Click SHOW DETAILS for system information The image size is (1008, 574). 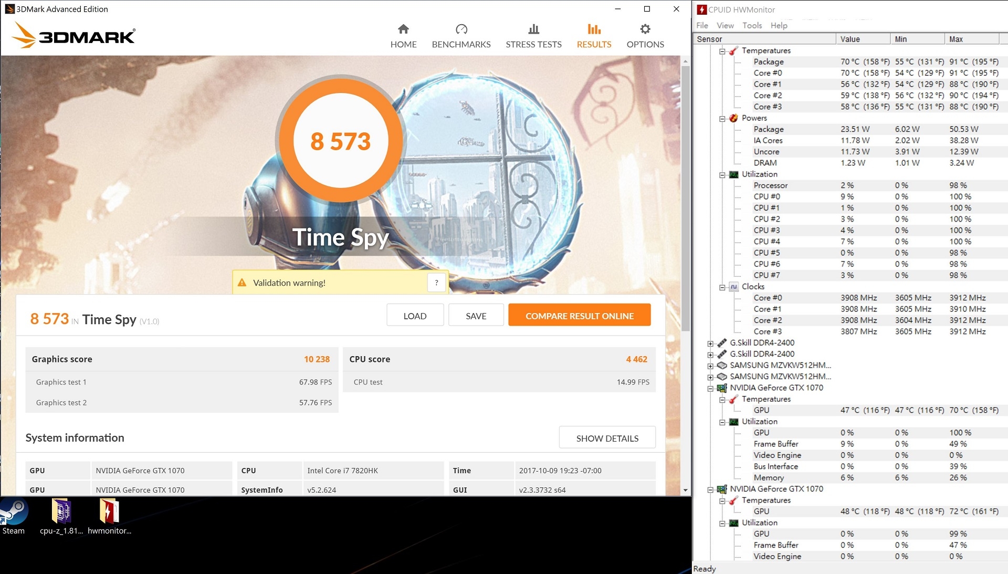(607, 438)
